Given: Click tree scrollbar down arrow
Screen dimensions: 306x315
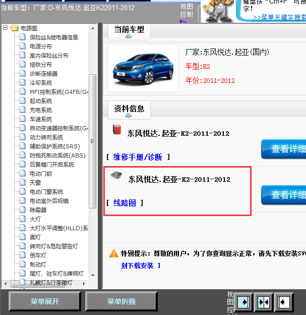Looking at the screenshot, I should (x=93, y=275).
